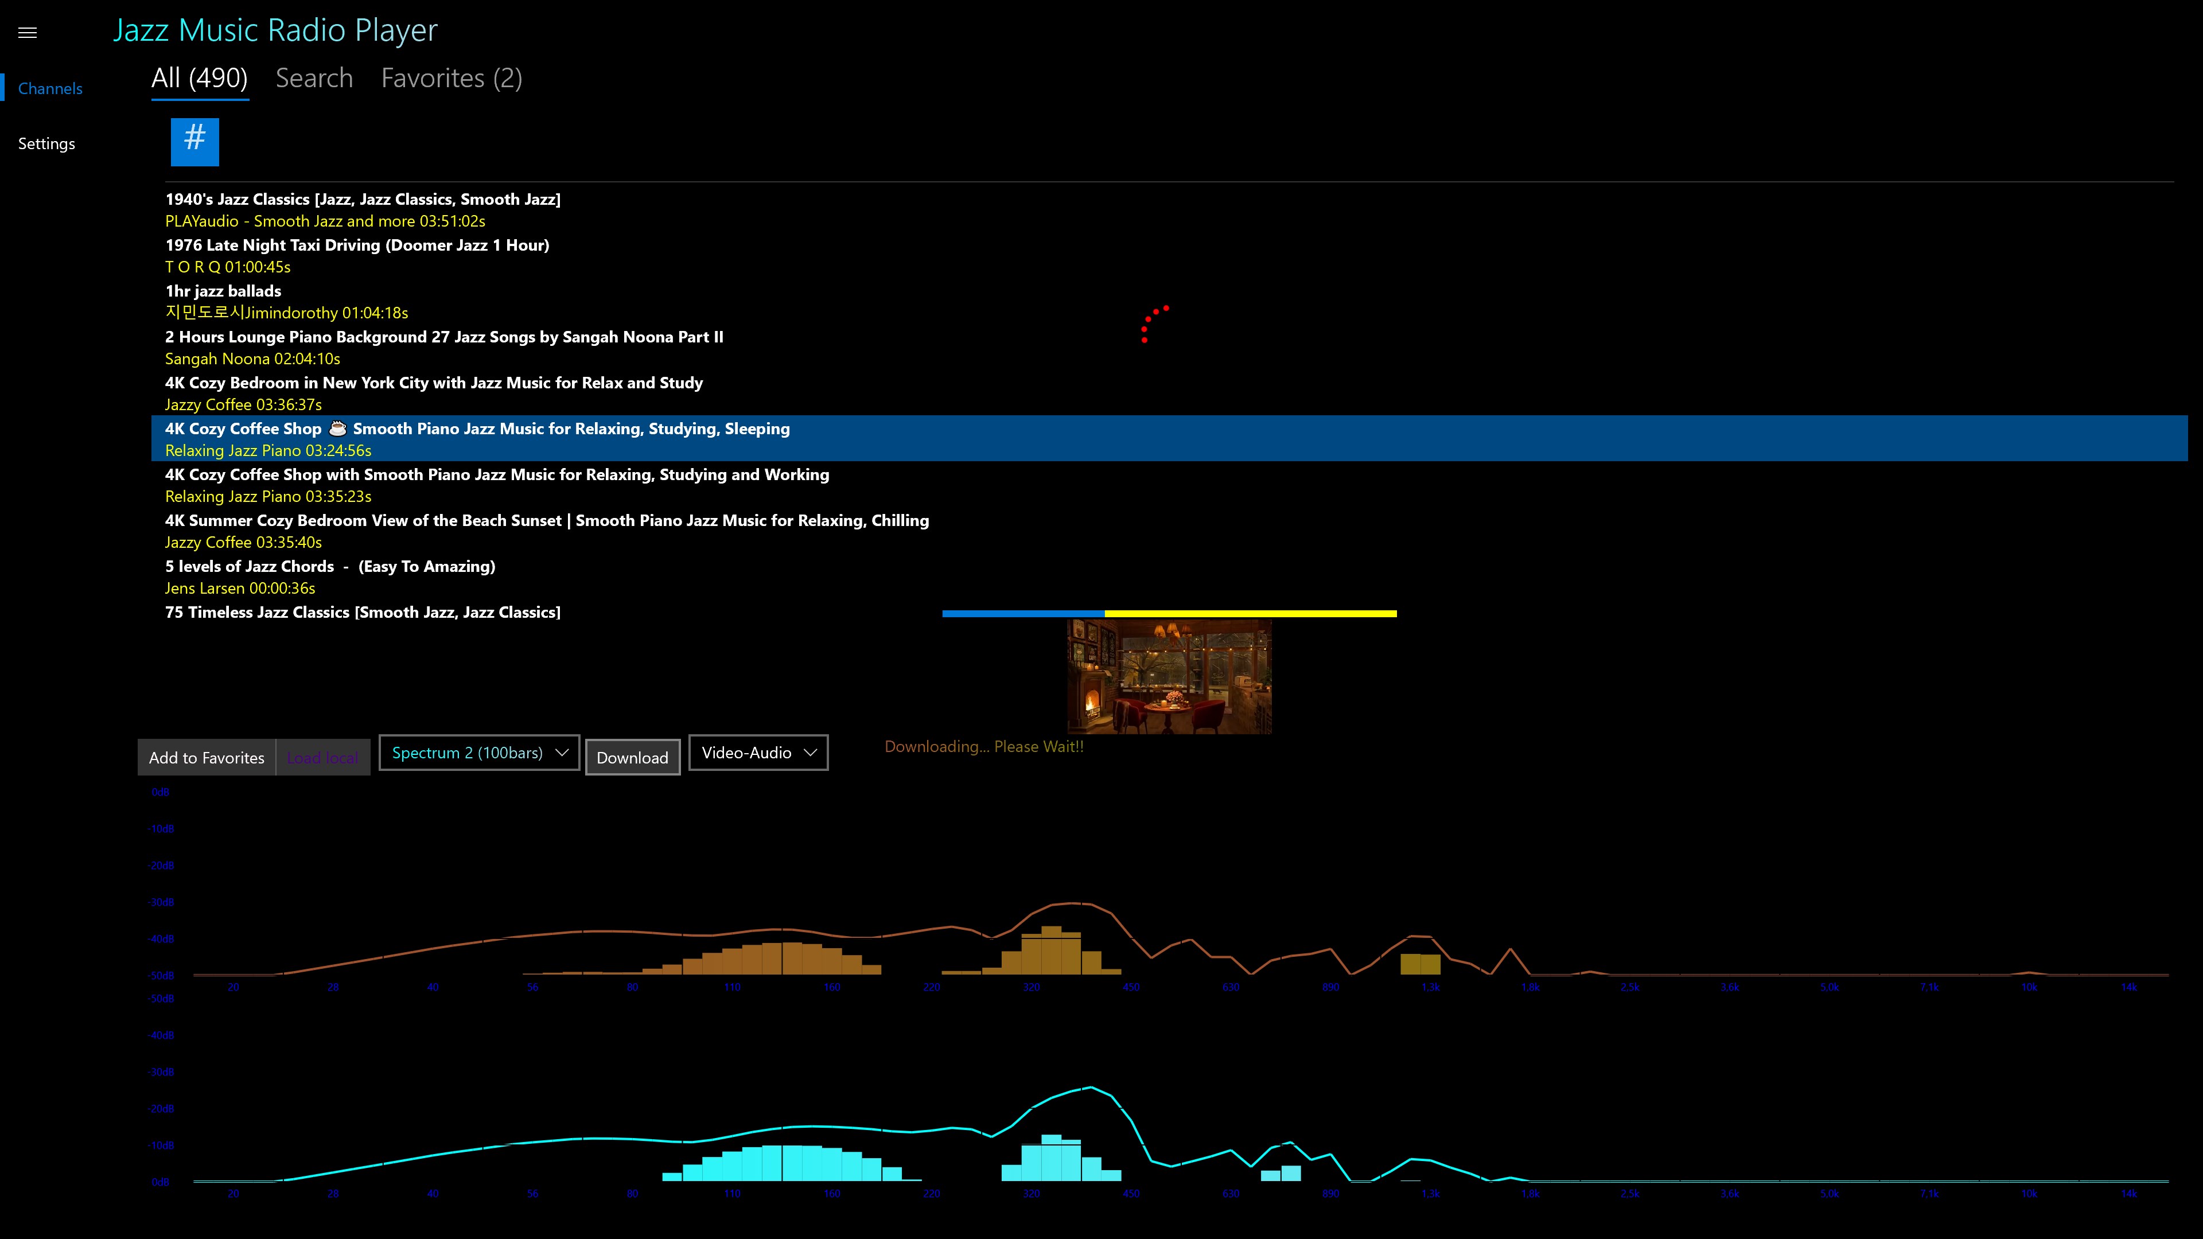Open the Favorites (2) tab

[x=452, y=79]
